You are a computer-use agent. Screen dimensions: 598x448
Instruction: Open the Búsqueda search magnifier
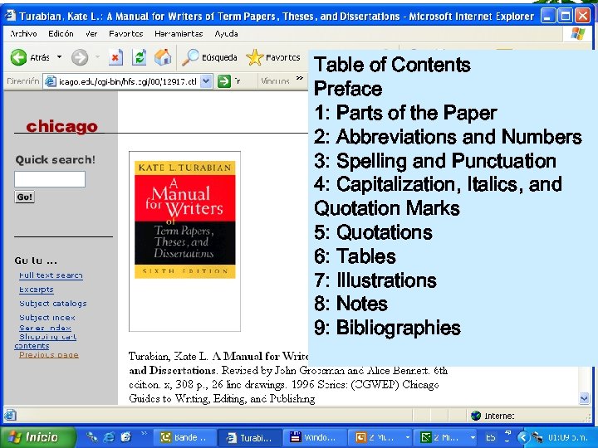coord(209,57)
